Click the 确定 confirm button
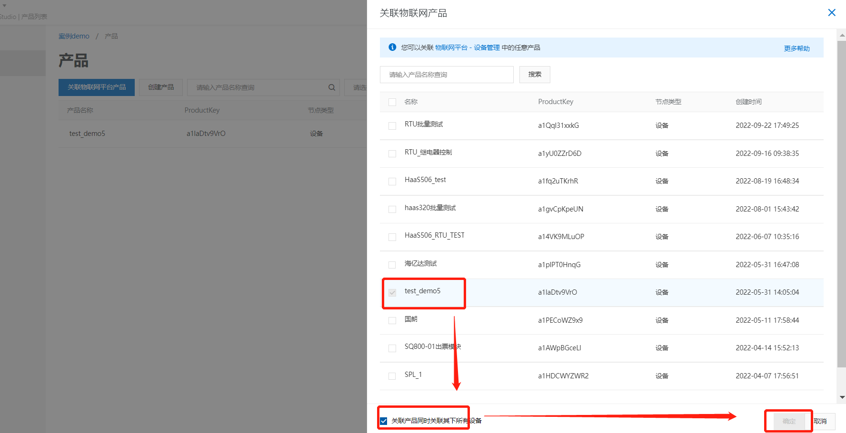 (789, 421)
